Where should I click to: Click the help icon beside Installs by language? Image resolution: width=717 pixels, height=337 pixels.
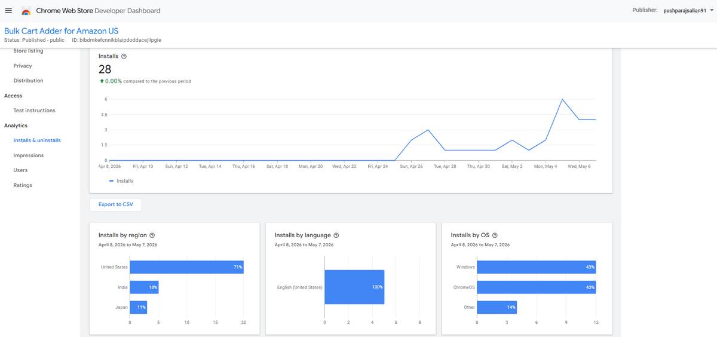[x=336, y=235]
